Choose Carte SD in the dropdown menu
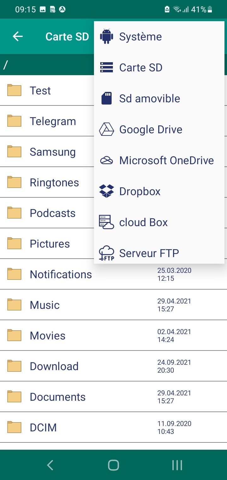 [159, 68]
